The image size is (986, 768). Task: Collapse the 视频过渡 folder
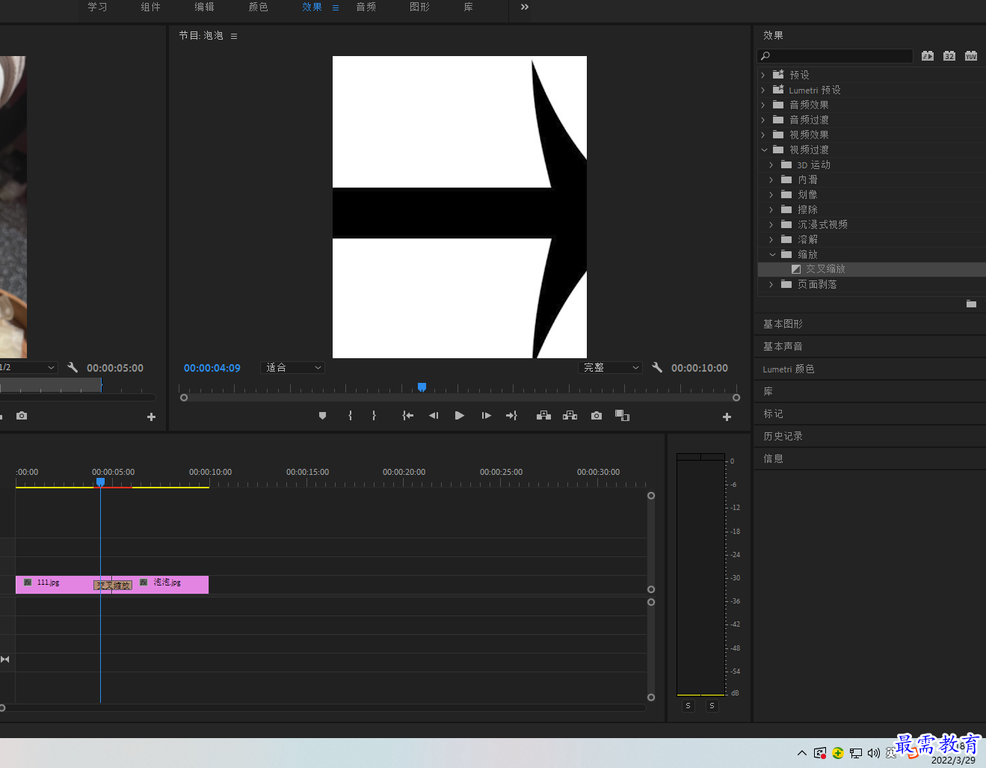(x=764, y=150)
